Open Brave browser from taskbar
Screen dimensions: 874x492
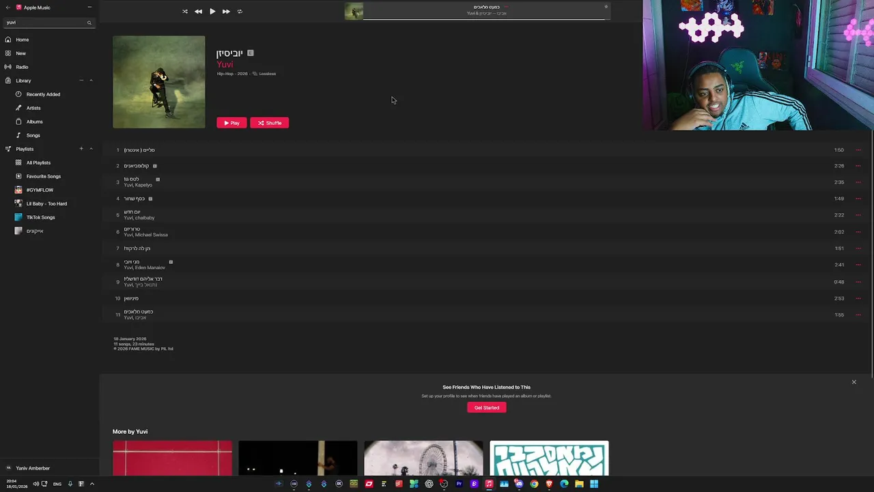click(549, 484)
